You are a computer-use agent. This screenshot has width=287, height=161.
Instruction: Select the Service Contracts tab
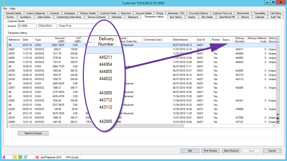pos(96,17)
